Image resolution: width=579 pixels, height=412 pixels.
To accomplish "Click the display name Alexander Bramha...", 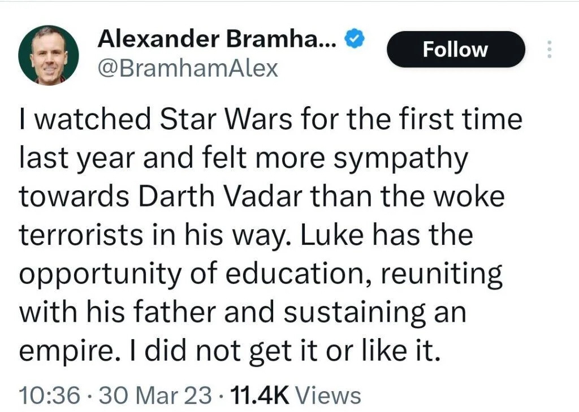I will pos(218,40).
